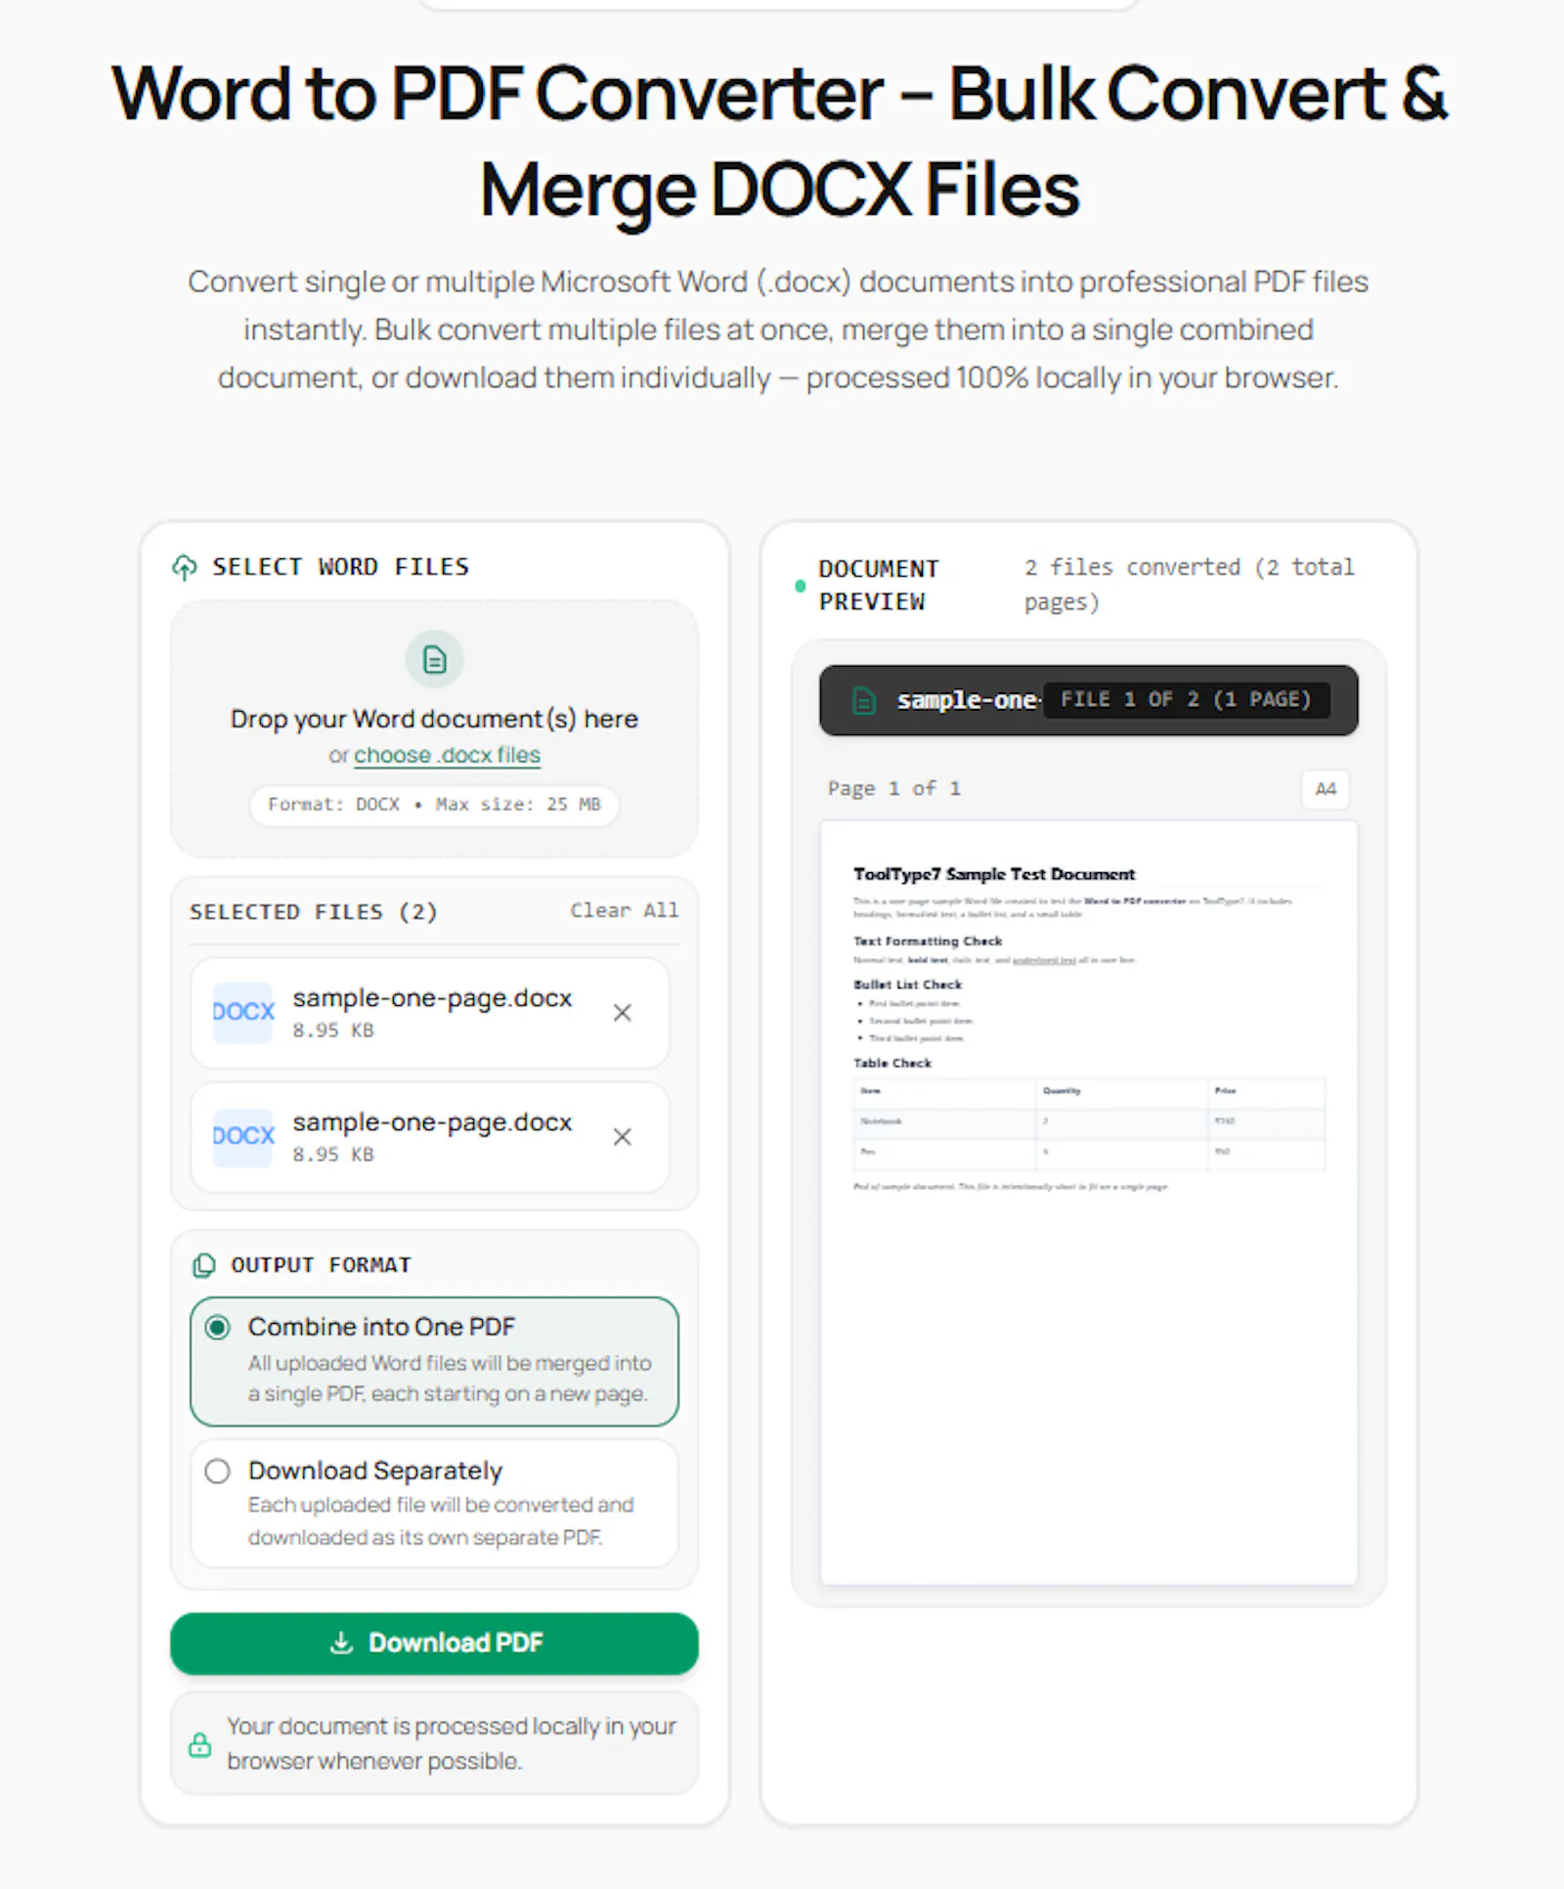Click the Table Check heading in the preview
Image resolution: width=1564 pixels, height=1889 pixels.
(x=892, y=1063)
